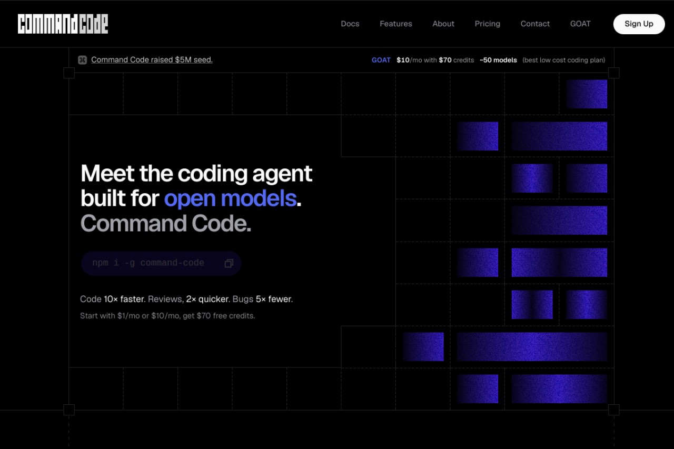
Task: Open the Contact page
Action: 535,24
